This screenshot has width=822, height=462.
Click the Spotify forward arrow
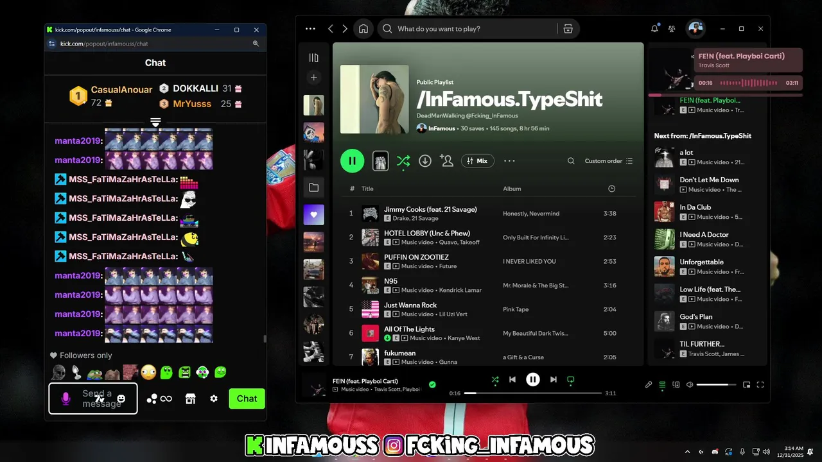tap(345, 29)
